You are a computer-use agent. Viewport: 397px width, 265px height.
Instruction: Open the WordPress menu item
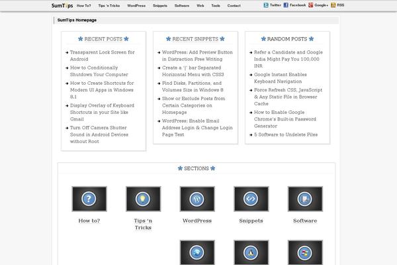pyautogui.click(x=136, y=5)
